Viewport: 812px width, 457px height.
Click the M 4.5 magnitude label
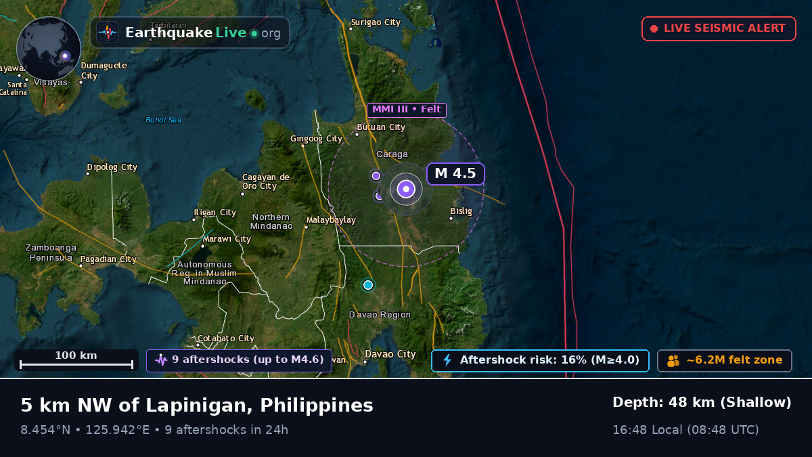click(x=455, y=174)
